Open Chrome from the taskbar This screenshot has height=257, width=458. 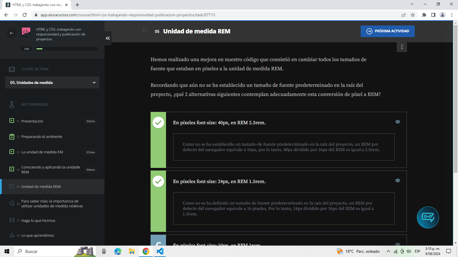(x=146, y=251)
